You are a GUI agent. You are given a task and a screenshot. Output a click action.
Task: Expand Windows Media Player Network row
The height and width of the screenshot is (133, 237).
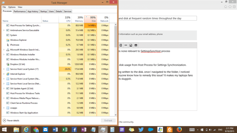coord(4,98)
